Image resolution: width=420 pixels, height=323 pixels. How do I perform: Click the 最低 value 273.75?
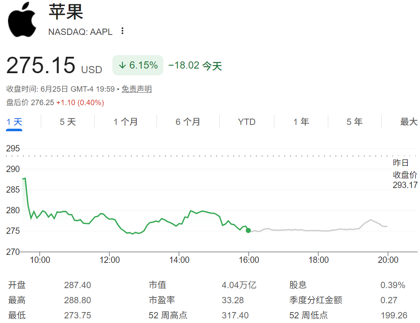pyautogui.click(x=78, y=315)
